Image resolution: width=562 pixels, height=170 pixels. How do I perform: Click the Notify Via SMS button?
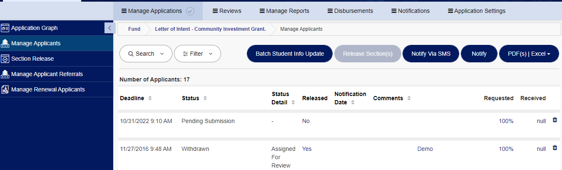point(431,54)
